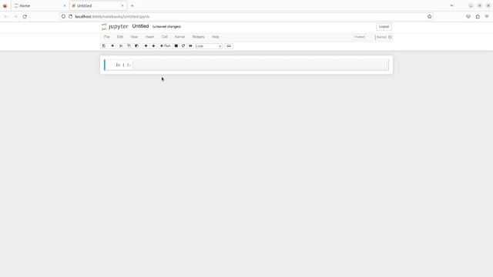Open the list all tabs dropdown
493x277 pixels.
452,5
